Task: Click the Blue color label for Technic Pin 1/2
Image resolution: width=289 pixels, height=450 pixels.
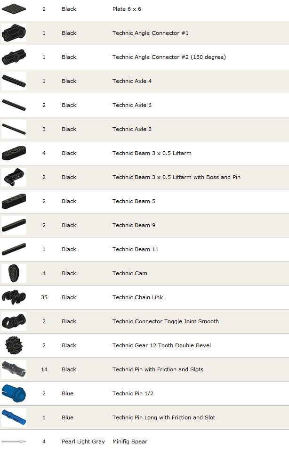Action: coord(67,393)
